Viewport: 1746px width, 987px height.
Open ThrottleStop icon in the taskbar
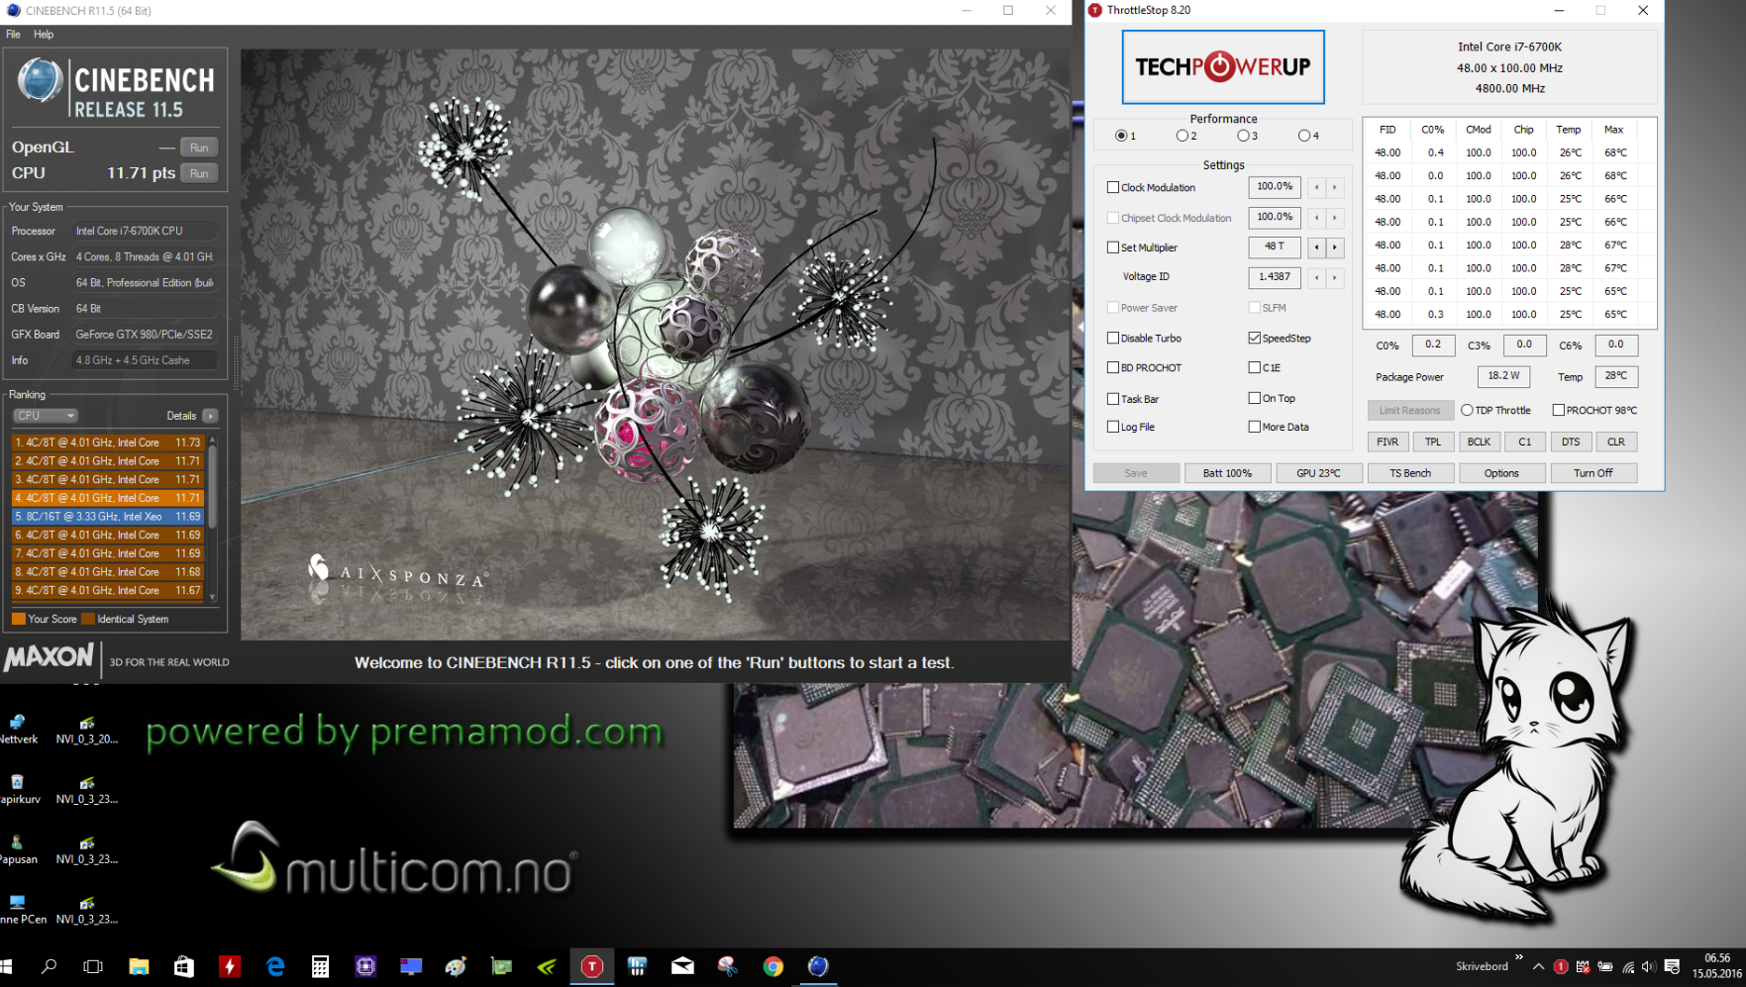pos(592,966)
